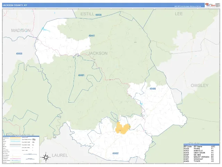The image size is (222, 167).
Task: Click the JACKSON county label
Action: coord(98,53)
